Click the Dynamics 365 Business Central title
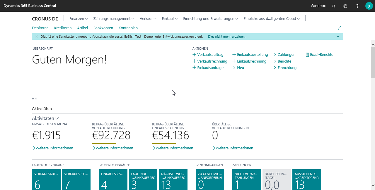375x190 pixels. [x=30, y=6]
